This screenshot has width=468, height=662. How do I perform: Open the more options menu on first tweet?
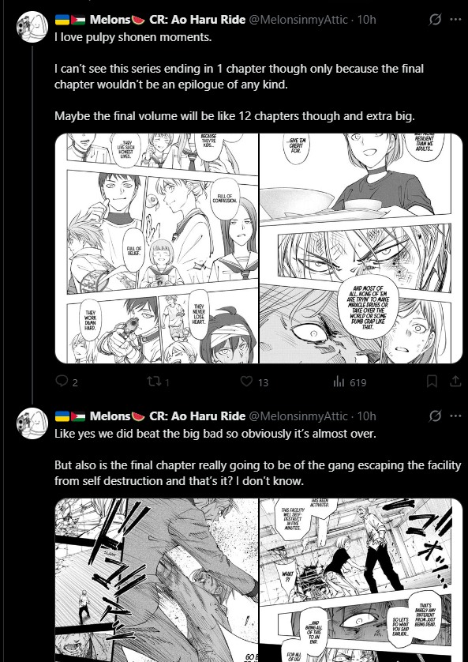click(456, 20)
